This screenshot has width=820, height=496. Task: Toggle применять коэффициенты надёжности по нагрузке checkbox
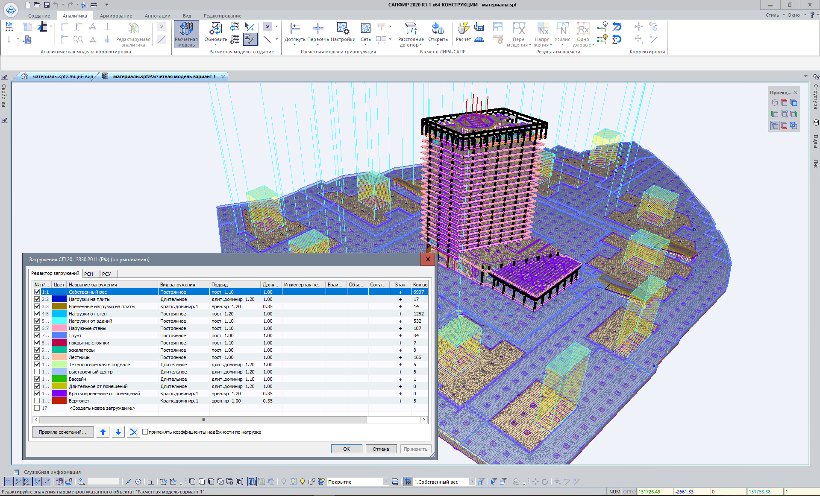(145, 432)
